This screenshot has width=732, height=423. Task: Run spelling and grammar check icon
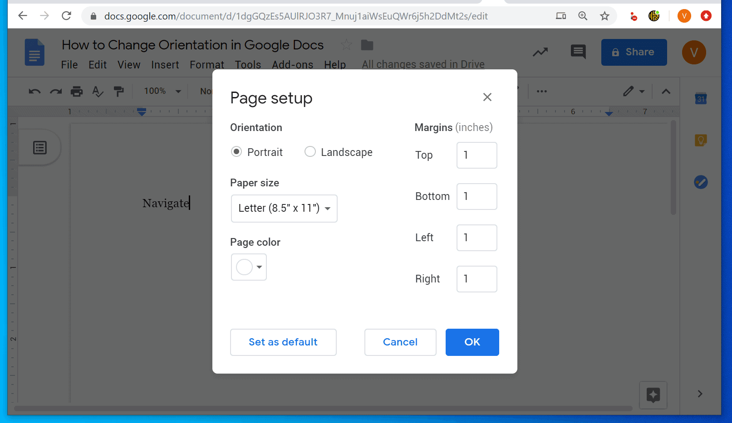pyautogui.click(x=98, y=91)
